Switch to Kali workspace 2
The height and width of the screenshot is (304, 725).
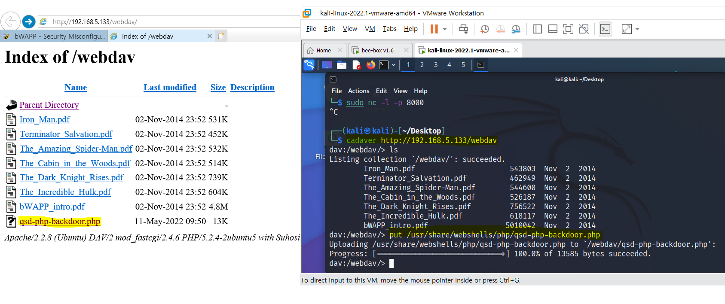pos(422,65)
